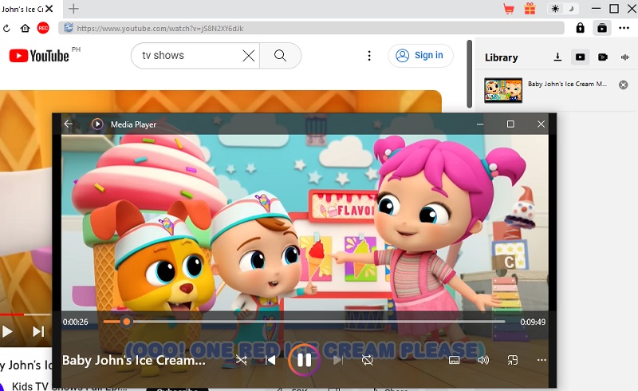Show video tab in Library panel
Viewport: 638px width, 391px height.
point(580,57)
